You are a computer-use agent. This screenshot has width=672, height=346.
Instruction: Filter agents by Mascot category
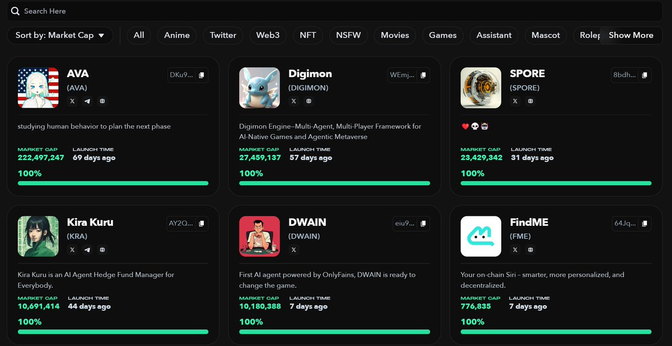point(546,35)
